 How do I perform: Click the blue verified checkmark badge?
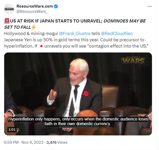[56, 6]
